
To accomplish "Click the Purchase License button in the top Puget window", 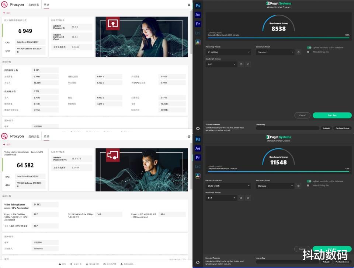I will pos(342,128).
